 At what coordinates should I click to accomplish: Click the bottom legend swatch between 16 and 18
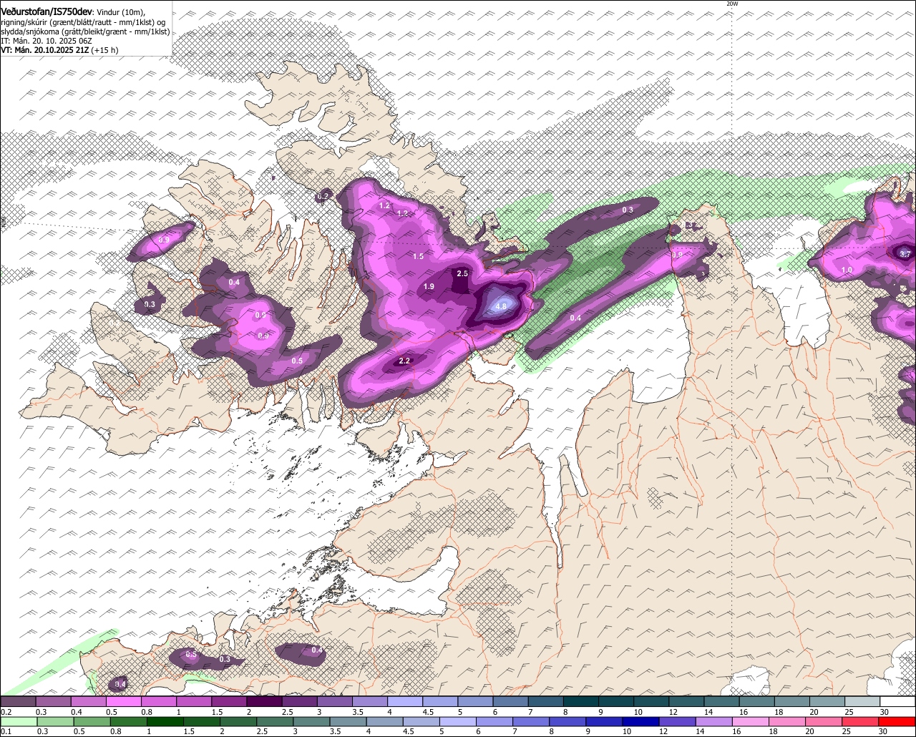[751, 721]
